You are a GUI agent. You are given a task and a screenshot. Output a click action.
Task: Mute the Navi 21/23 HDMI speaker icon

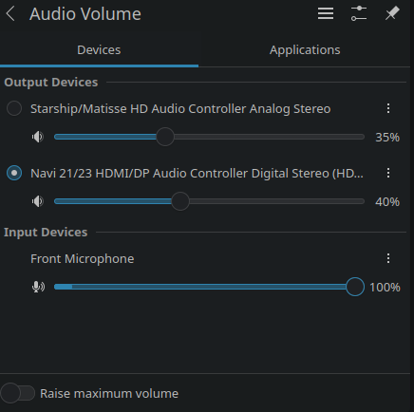click(x=38, y=201)
